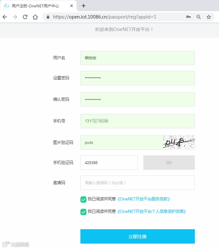Refresh the captcha image pu4s

[179, 142]
